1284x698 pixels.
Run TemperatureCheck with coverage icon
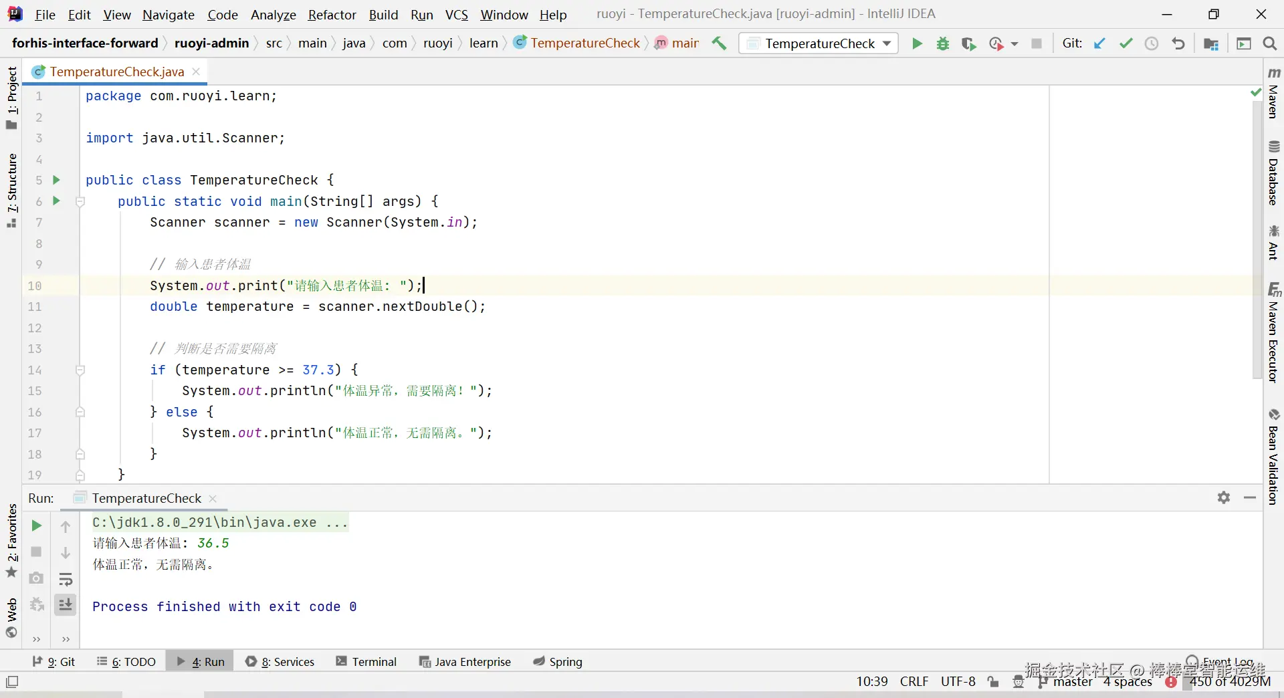(x=968, y=43)
